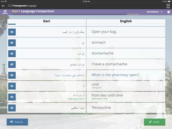Screen dimensions: 172x129
Task: Open the settings gear icon
Action: tap(169, 12)
